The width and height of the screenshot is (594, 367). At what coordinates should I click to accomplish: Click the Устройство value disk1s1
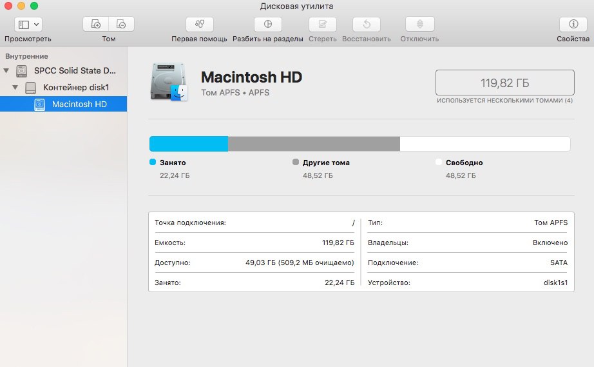[555, 283]
